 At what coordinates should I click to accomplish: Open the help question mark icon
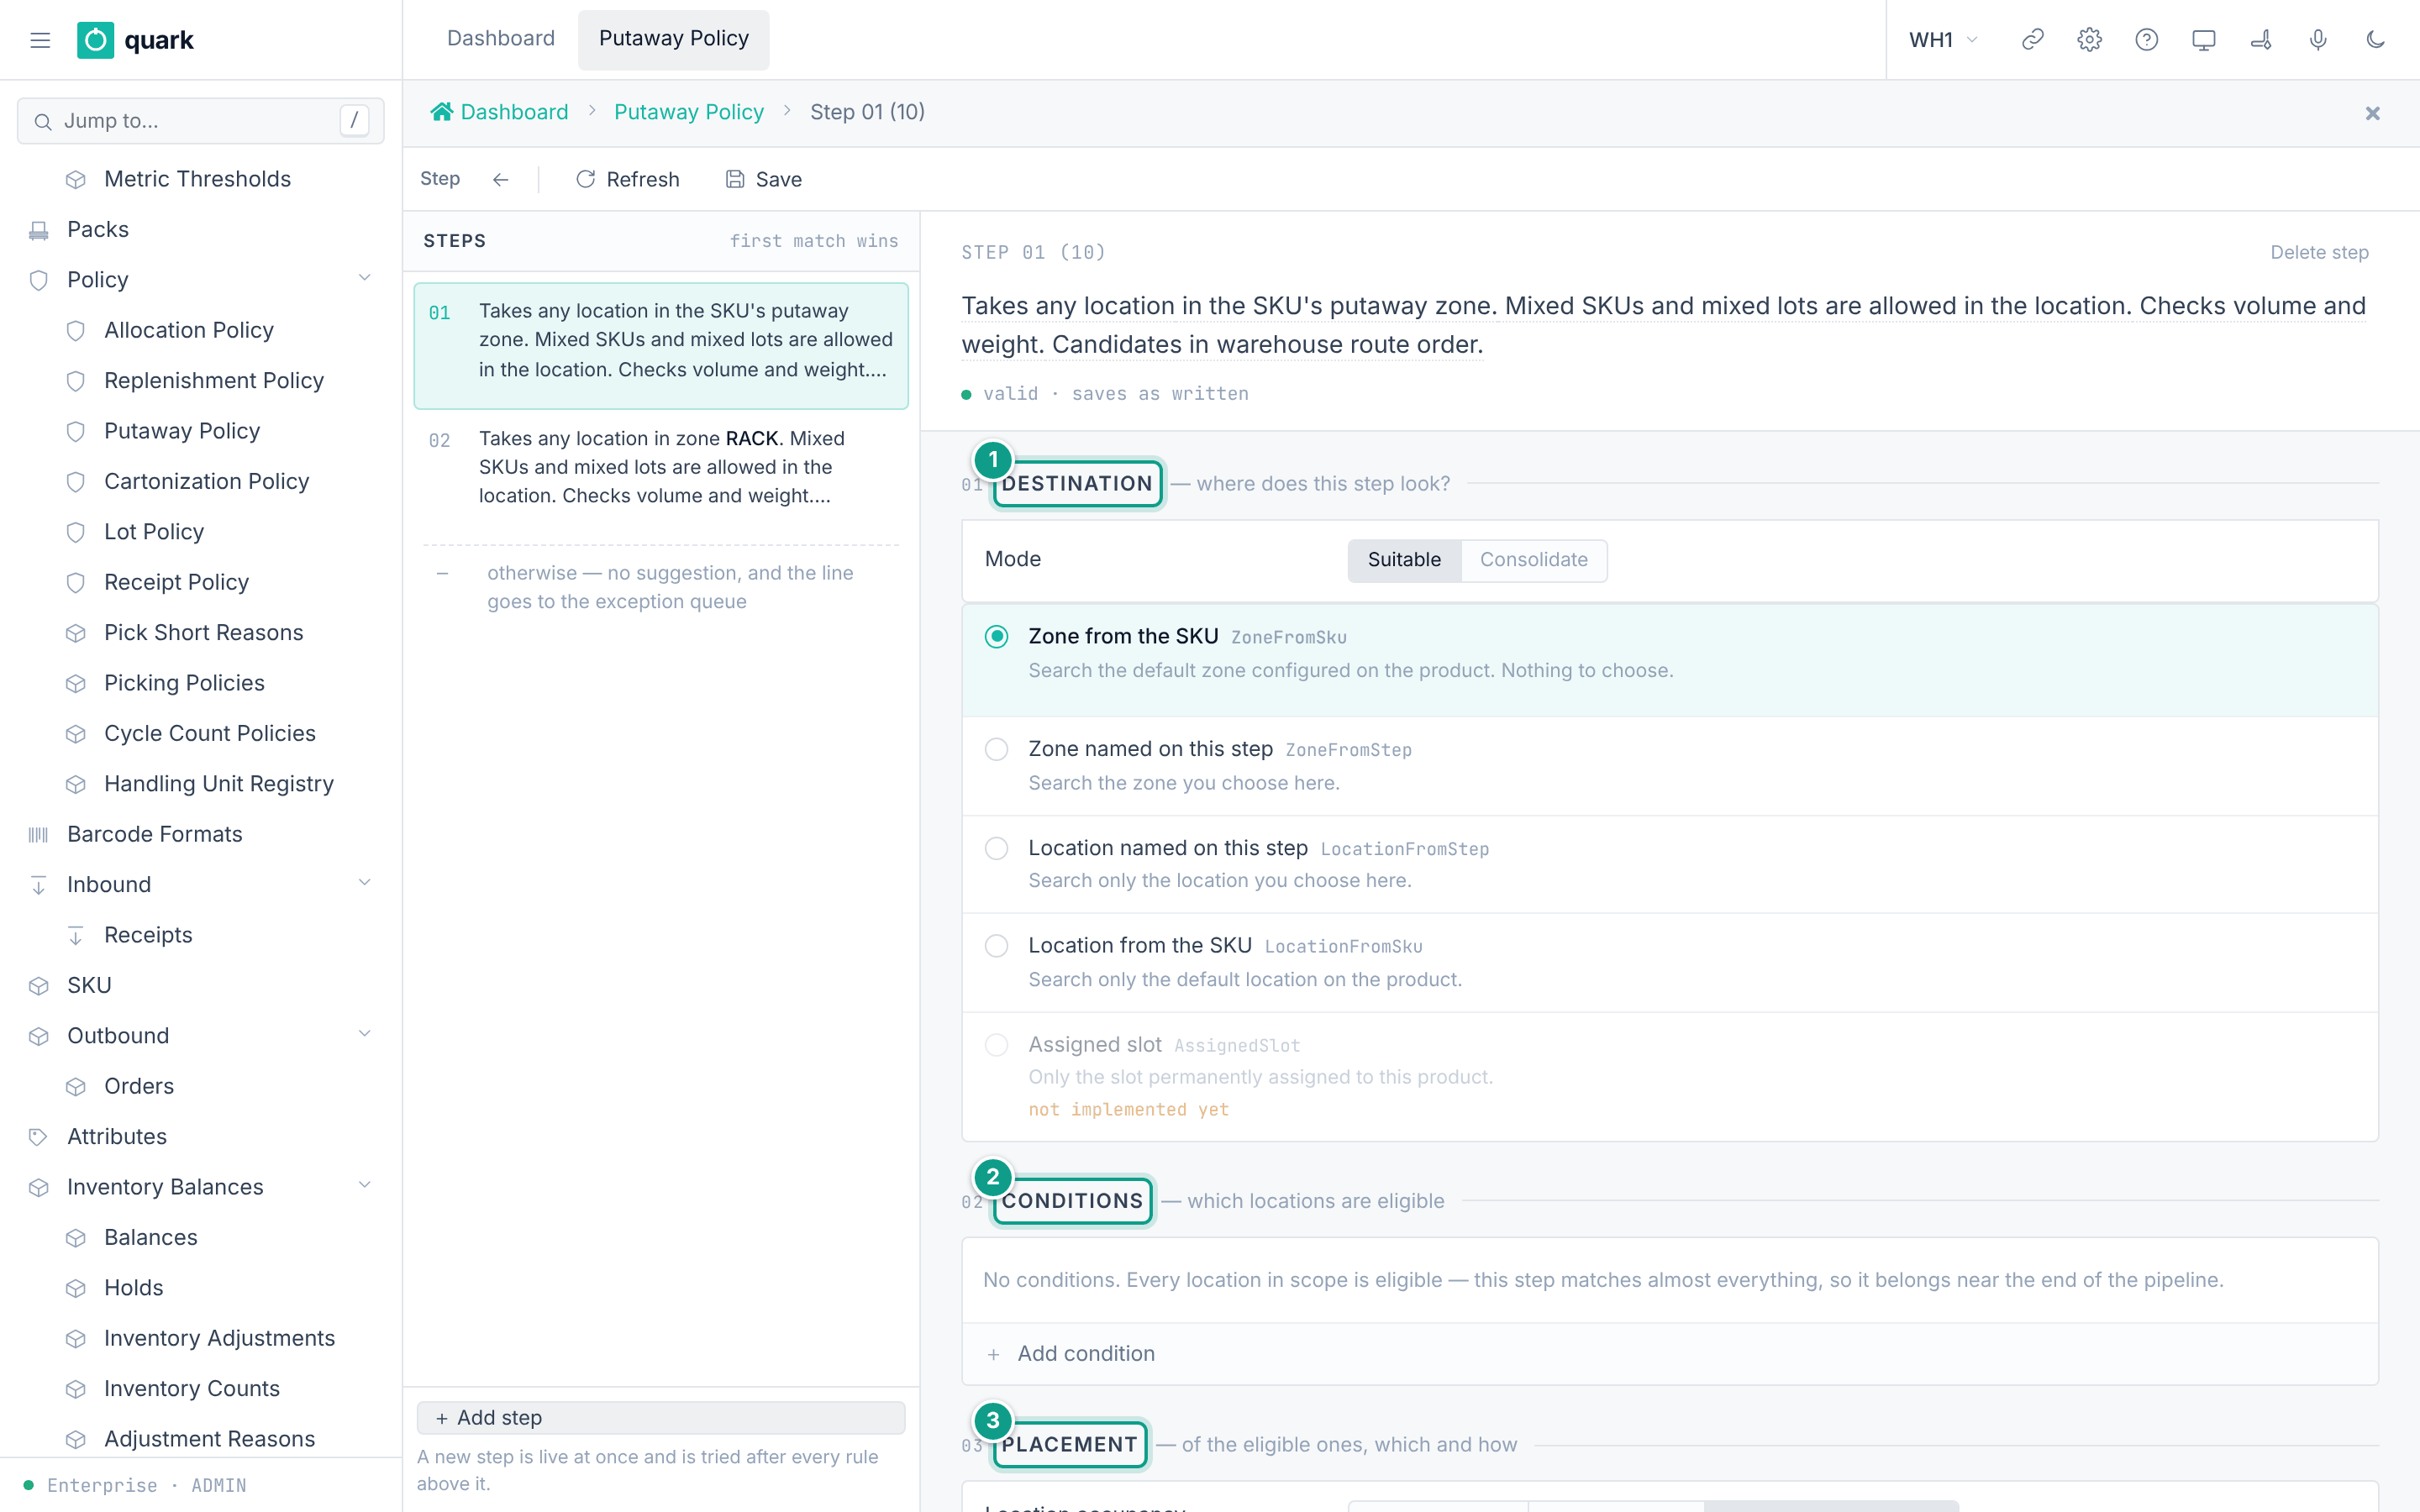click(2146, 40)
